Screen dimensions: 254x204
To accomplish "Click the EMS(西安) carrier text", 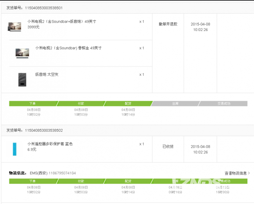I will coord(39,173).
